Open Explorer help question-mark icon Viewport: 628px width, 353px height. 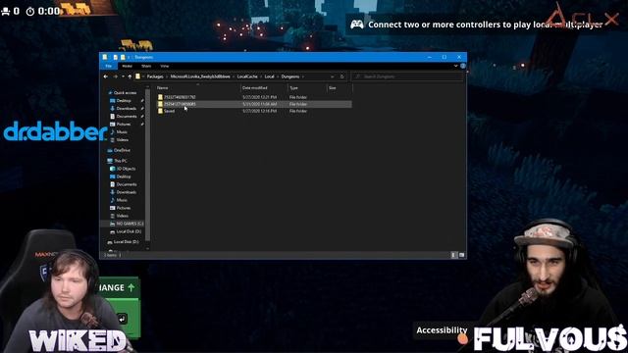(463, 66)
